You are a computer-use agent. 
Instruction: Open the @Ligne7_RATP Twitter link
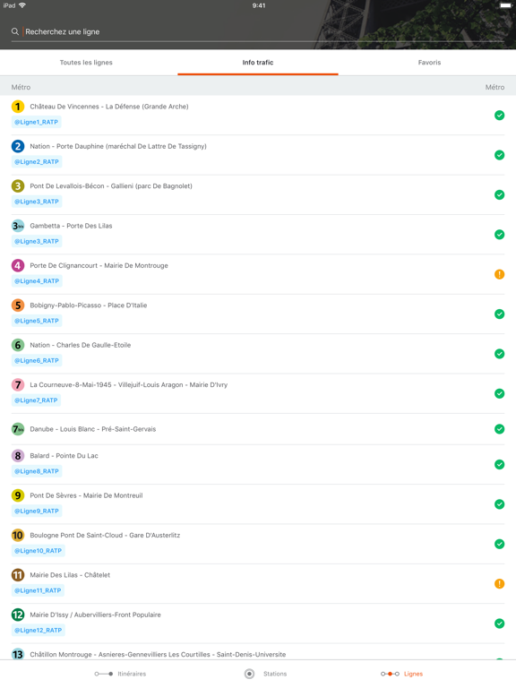pos(36,400)
